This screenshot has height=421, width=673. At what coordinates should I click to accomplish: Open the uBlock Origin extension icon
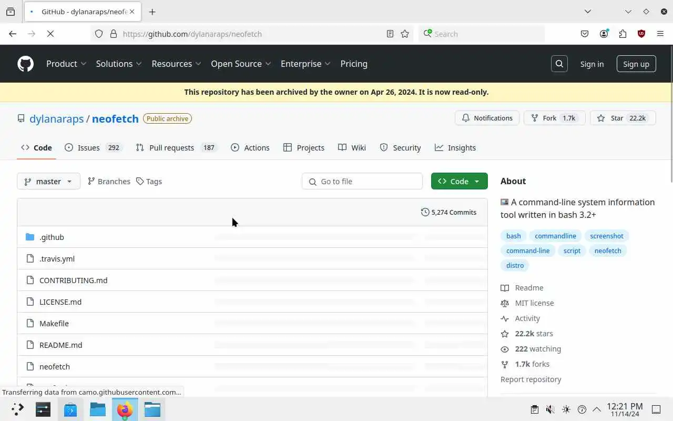click(x=641, y=34)
